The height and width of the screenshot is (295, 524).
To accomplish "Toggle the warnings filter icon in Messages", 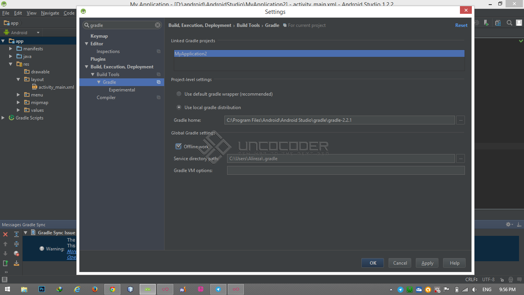I will pyautogui.click(x=16, y=254).
